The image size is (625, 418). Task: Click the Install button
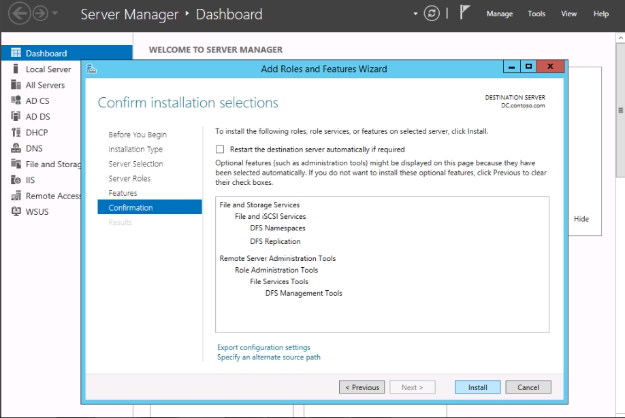coord(477,387)
